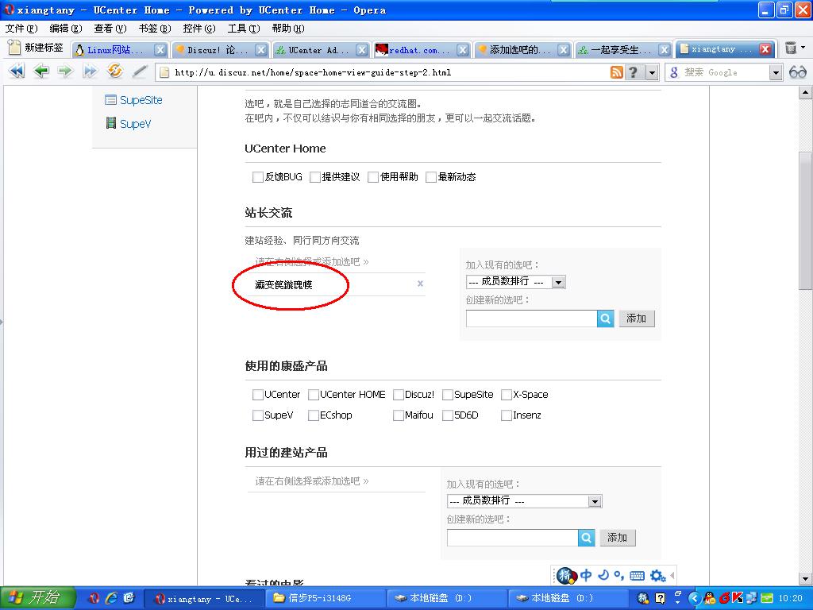Open 成员数排行 dropdown in 站长交流 section

tap(516, 282)
